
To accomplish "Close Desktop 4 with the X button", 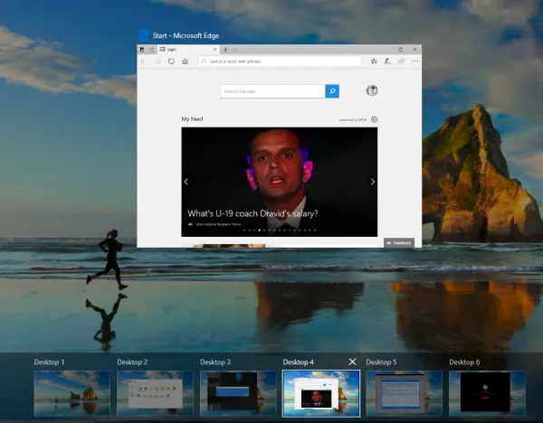I will pos(352,362).
